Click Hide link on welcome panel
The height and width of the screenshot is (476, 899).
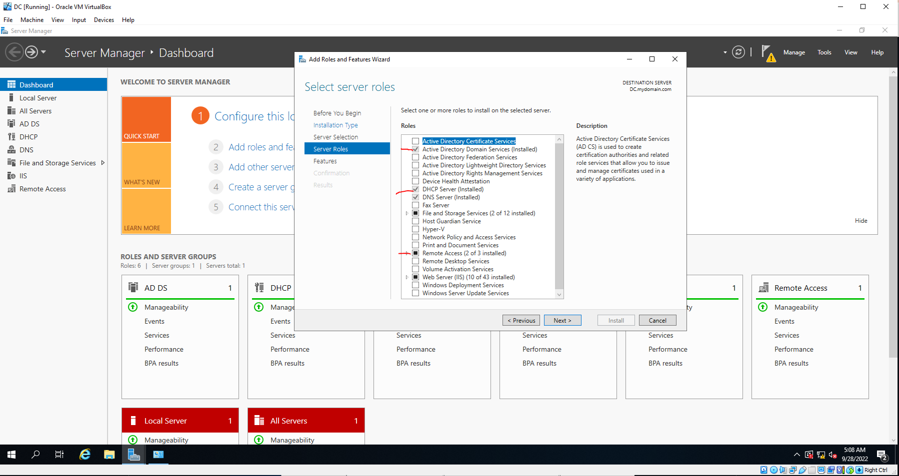point(861,221)
